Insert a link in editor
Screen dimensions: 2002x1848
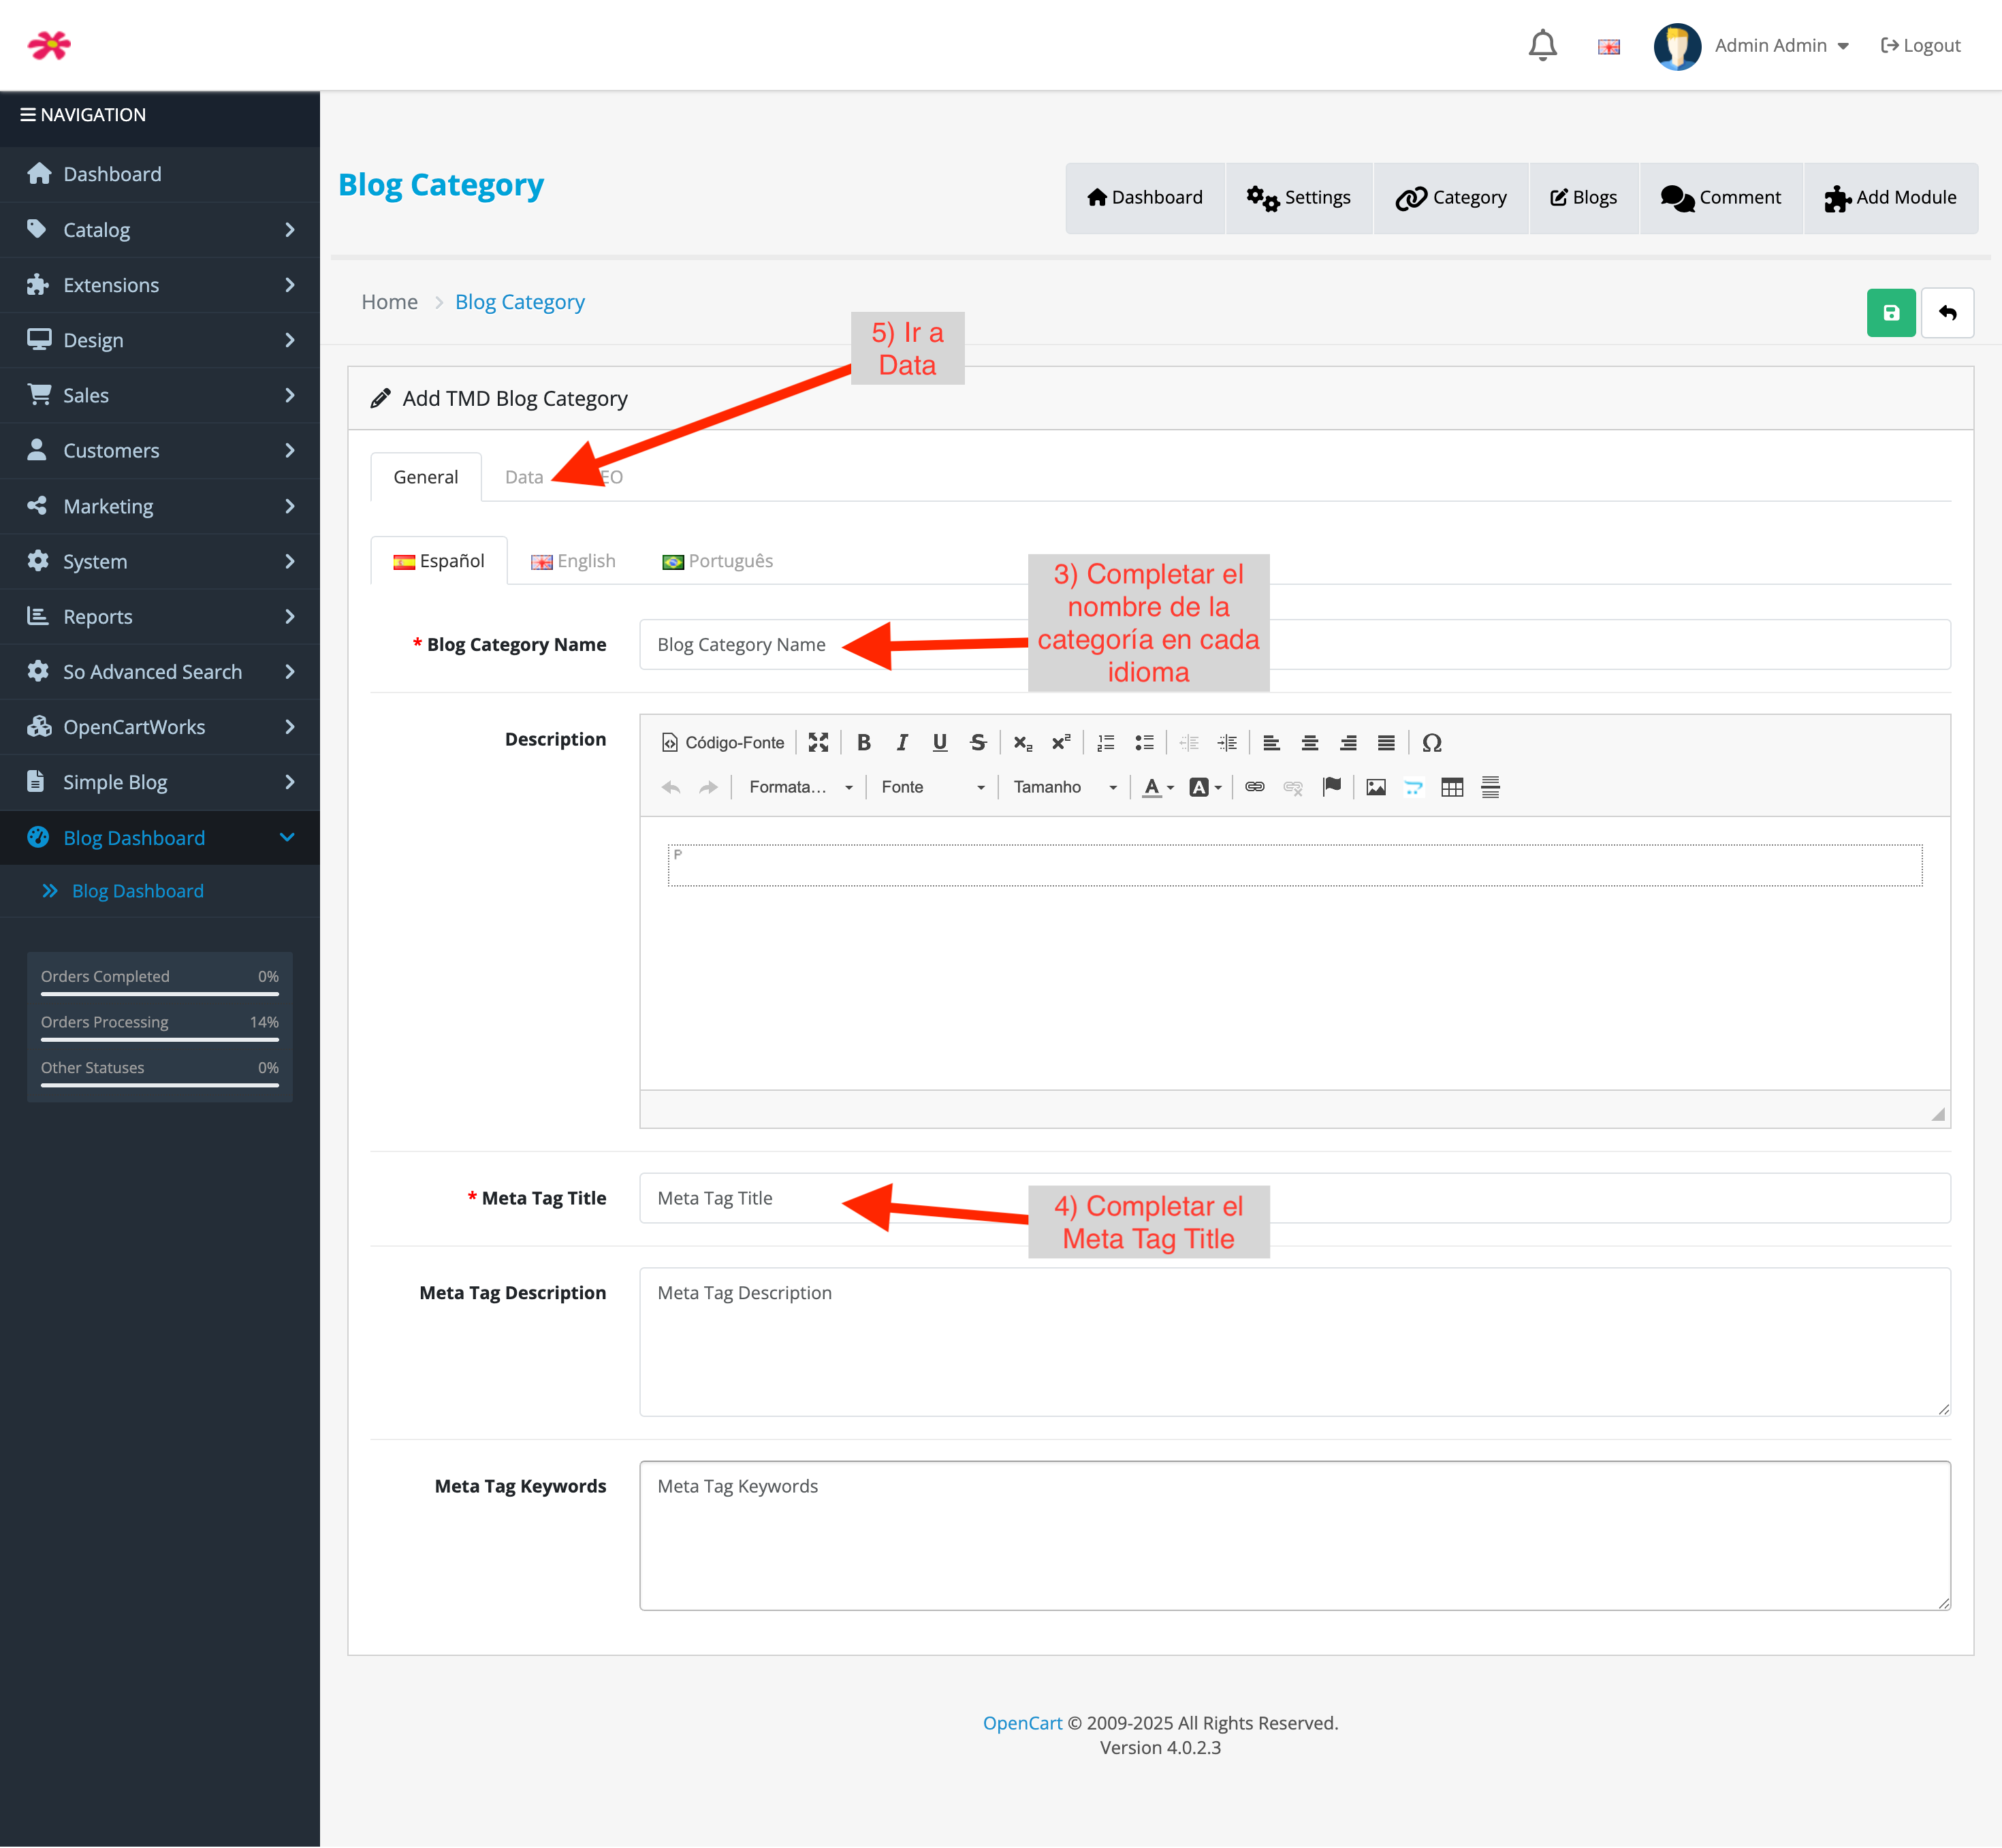(x=1254, y=787)
